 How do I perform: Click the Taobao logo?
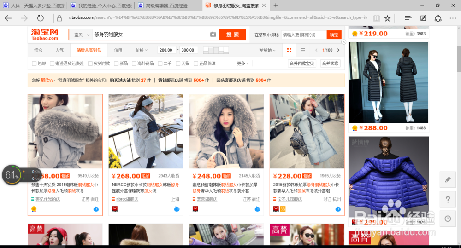tap(45, 35)
